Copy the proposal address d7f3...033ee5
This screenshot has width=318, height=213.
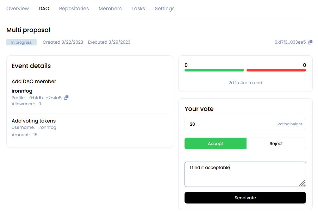tap(310, 42)
